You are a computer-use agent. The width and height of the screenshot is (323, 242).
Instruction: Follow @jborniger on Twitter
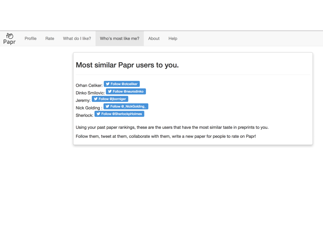tap(110, 99)
